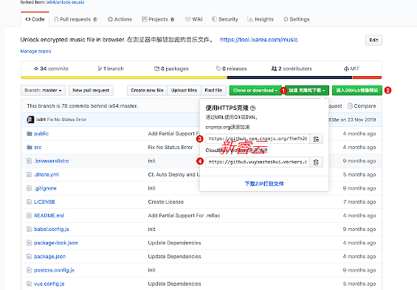Open the README.md file
This screenshot has width=417, height=290.
(49, 215)
